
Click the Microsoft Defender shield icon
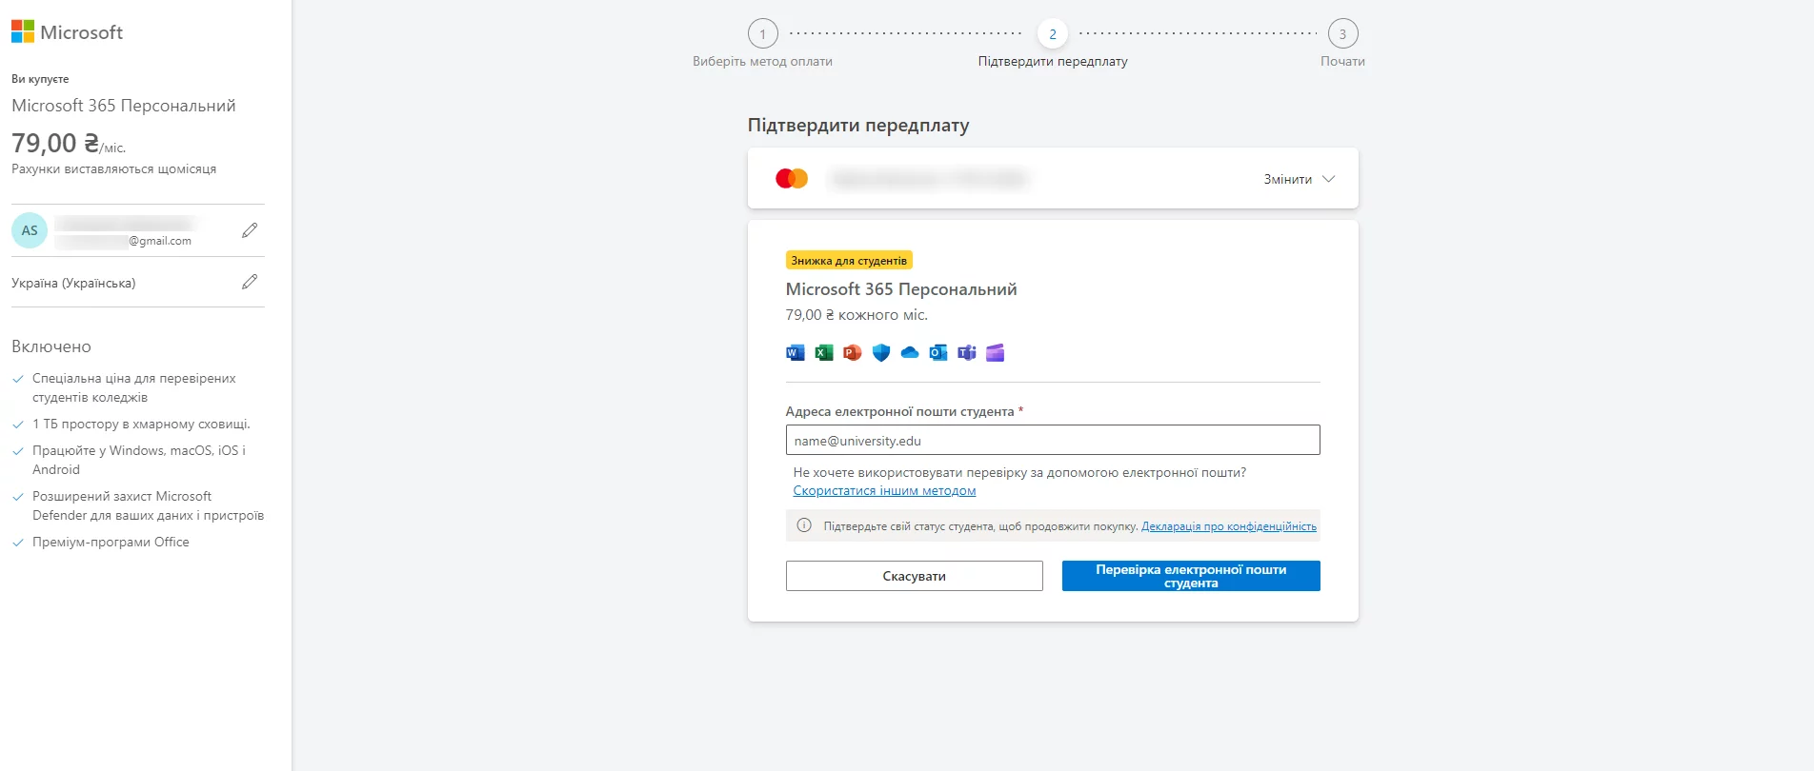pos(881,353)
